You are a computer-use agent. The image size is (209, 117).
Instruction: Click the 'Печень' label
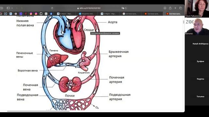click(x=54, y=51)
